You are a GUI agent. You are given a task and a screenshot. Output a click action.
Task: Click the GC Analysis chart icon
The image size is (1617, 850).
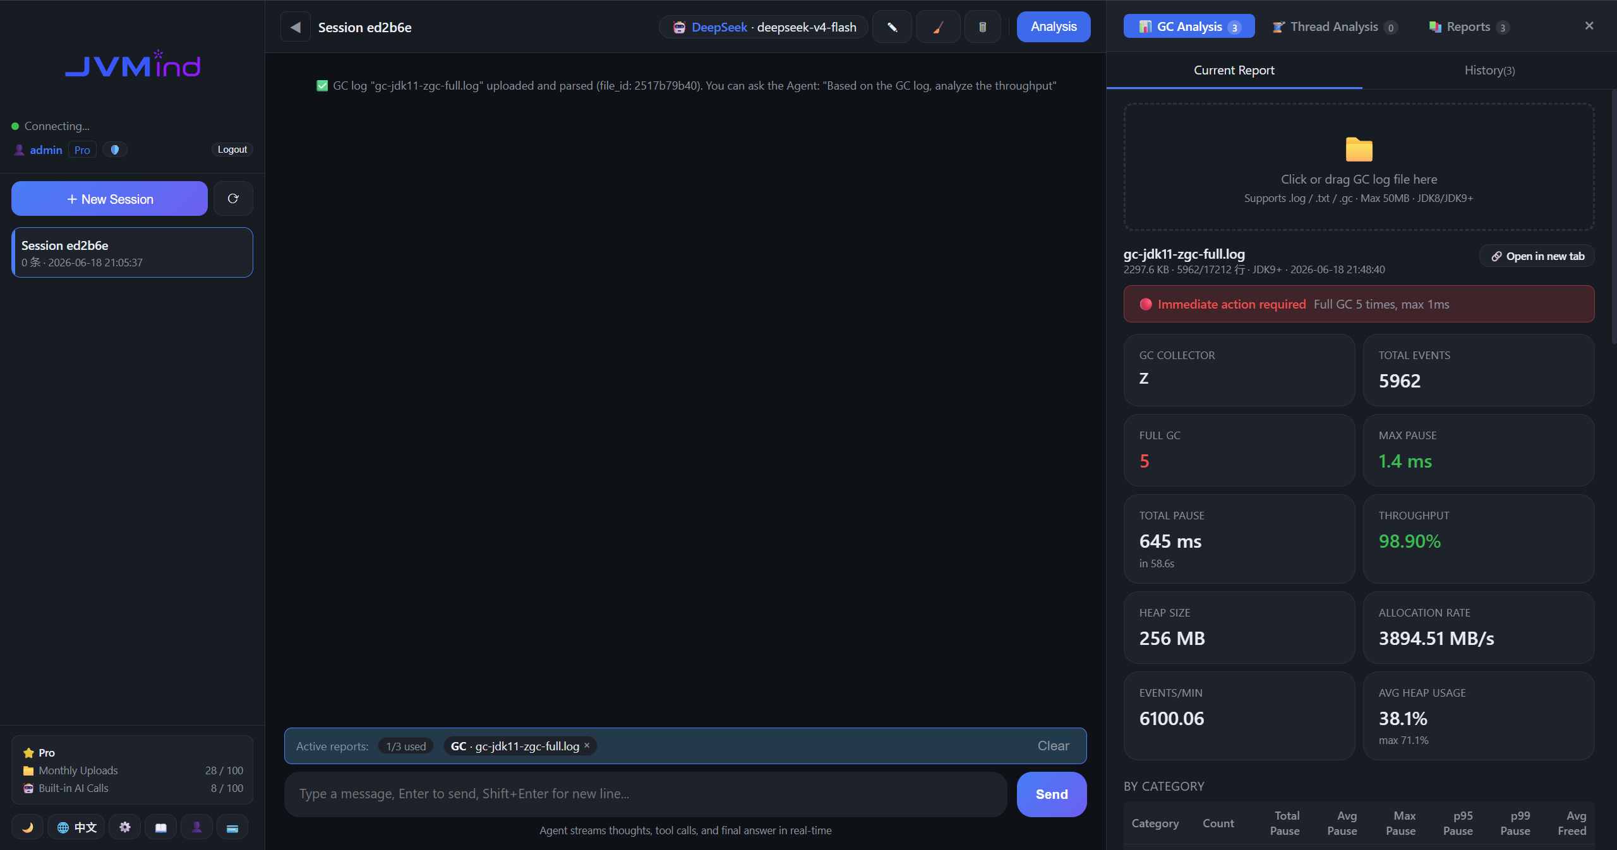click(x=1145, y=27)
